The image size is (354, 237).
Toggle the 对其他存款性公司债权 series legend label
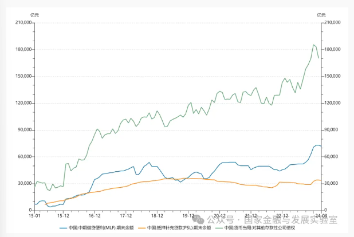(259, 227)
